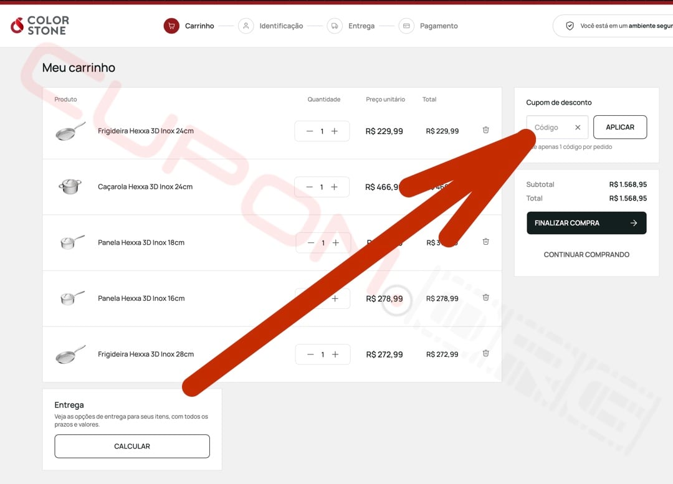Apply the discount coupon with APLICAR

tap(620, 127)
